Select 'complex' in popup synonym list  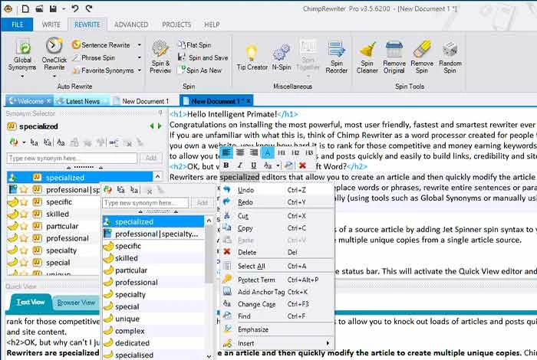point(153,331)
